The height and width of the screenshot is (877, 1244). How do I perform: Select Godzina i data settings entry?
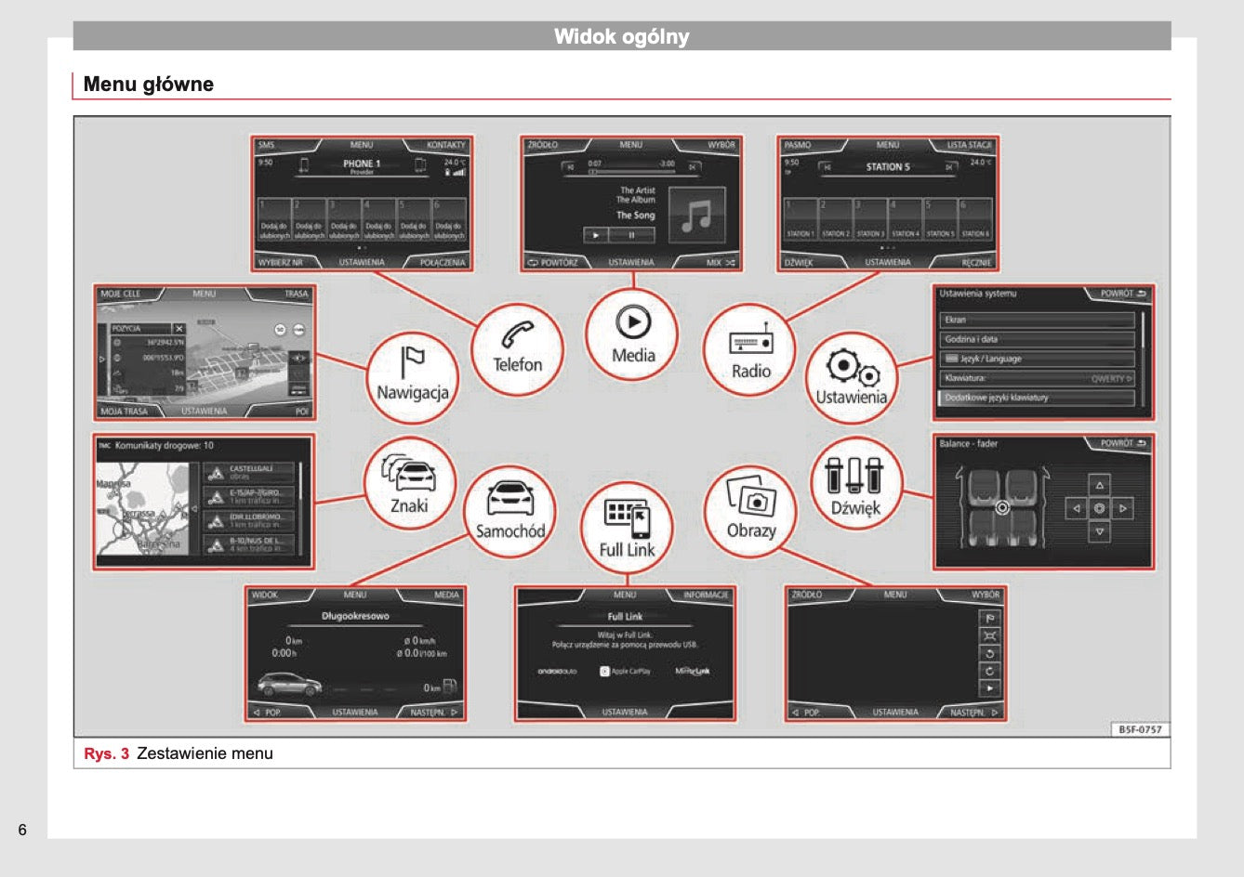1038,339
